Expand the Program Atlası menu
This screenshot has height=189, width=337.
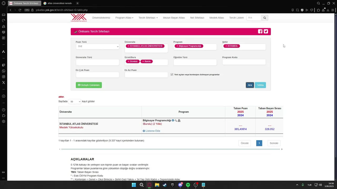124,18
